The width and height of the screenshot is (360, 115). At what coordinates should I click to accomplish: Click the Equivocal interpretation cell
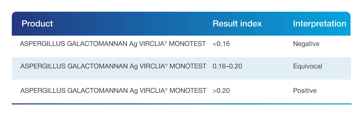pyautogui.click(x=308, y=66)
